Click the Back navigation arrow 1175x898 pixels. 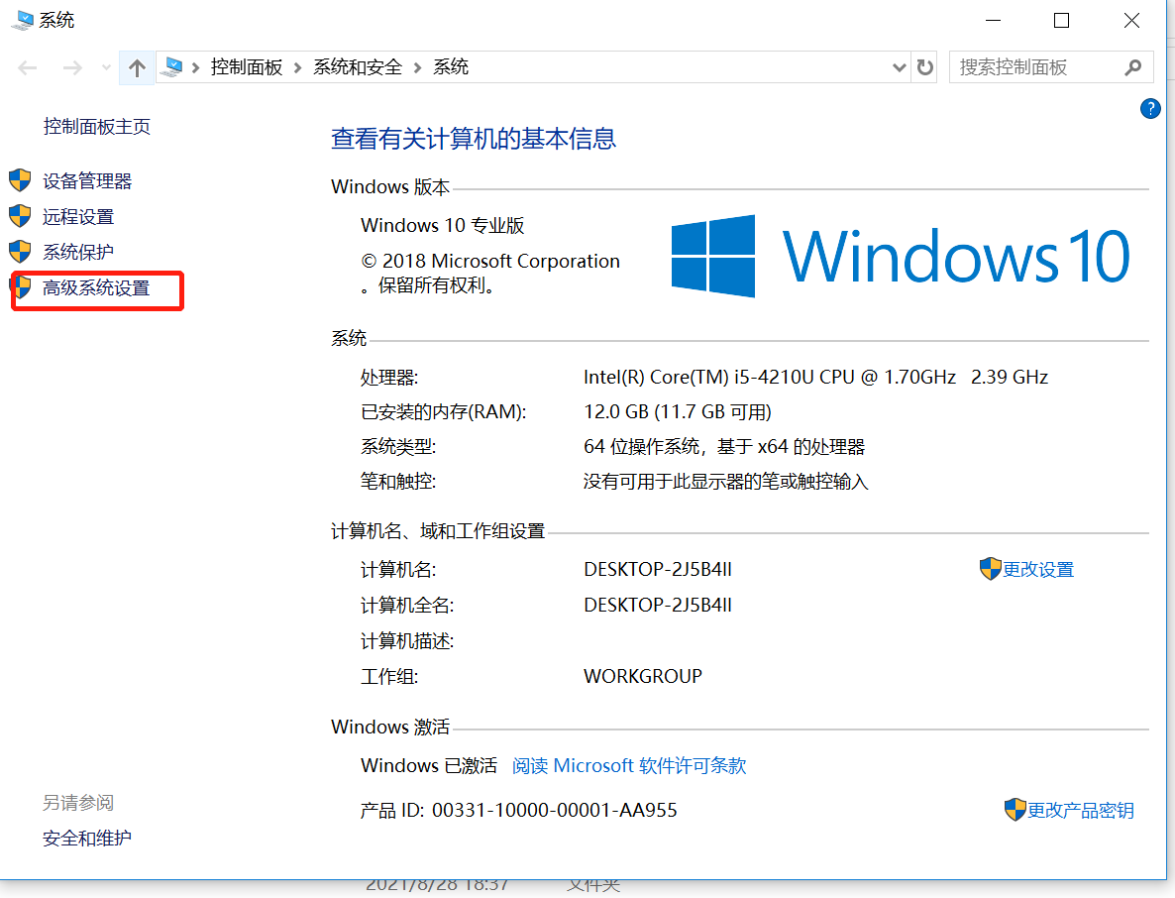(x=28, y=68)
